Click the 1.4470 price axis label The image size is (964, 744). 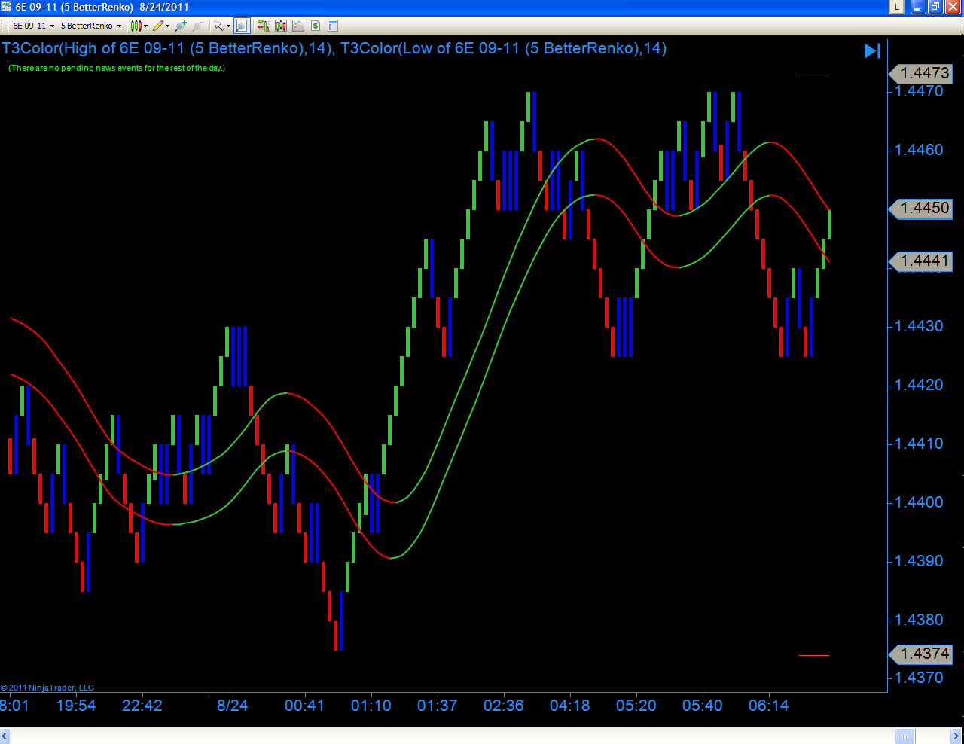click(x=919, y=91)
